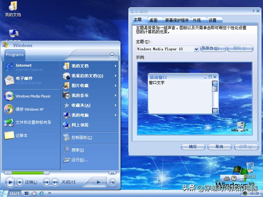Click preview window scrollbar down arrow

click(215, 110)
